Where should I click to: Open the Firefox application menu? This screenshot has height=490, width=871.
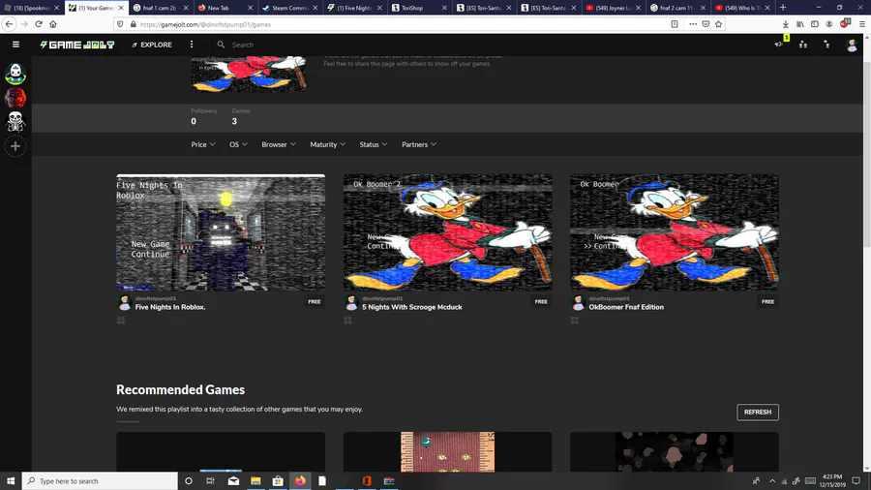coord(861,24)
